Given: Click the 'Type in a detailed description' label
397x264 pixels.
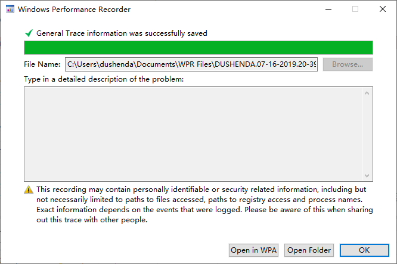Looking at the screenshot, I should coord(104,79).
